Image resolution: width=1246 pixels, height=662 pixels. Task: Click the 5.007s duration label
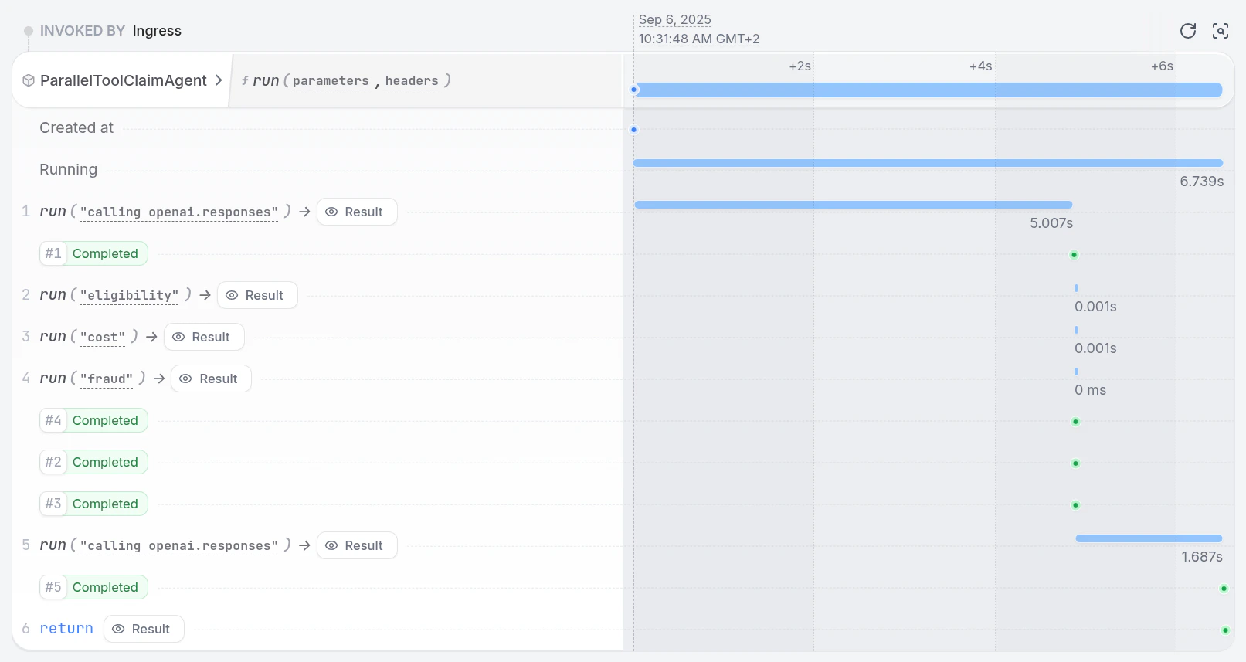tap(1051, 223)
